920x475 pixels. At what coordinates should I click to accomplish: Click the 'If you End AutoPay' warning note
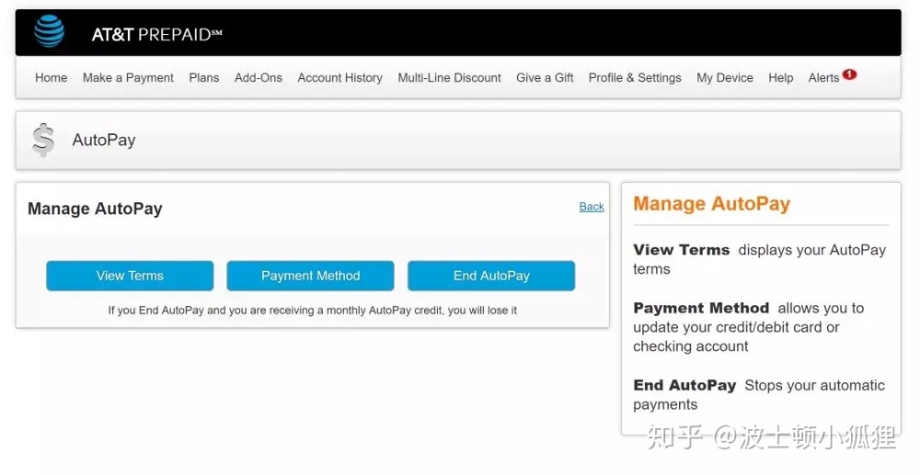(312, 311)
